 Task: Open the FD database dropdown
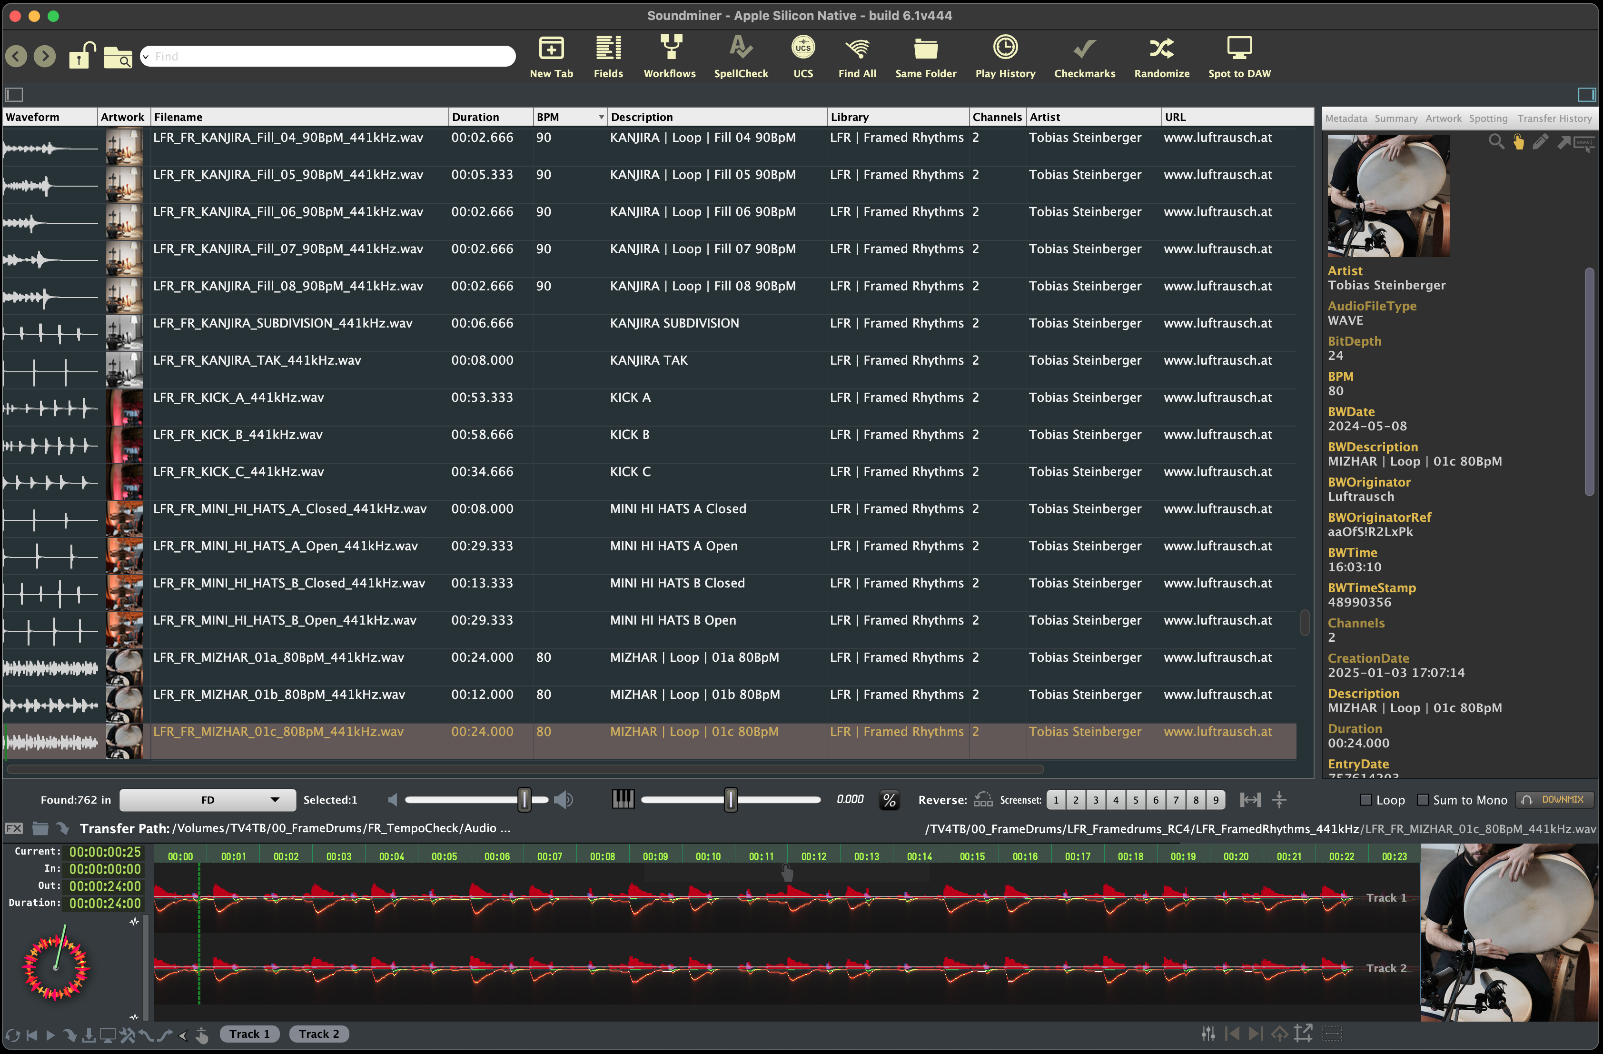(208, 799)
